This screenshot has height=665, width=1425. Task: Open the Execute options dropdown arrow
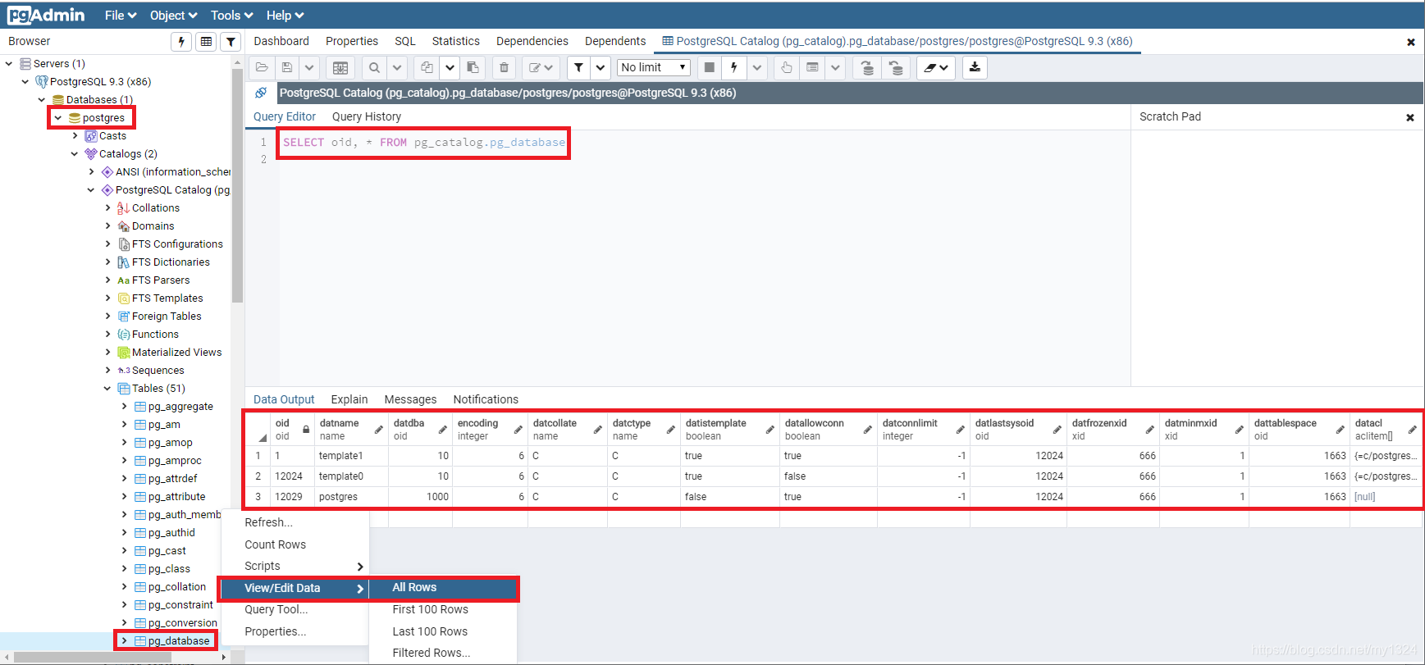tap(757, 67)
